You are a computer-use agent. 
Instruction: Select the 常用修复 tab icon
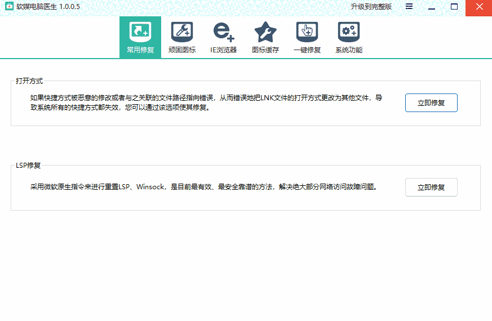click(x=140, y=32)
